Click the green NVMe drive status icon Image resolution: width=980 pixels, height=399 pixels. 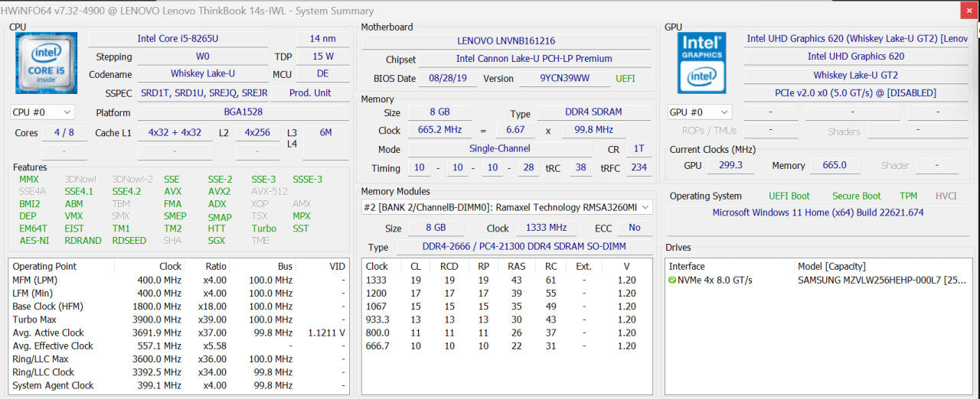click(672, 280)
